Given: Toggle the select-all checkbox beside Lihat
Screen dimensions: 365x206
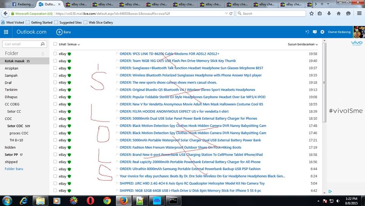Looking at the screenshot, I should [55, 44].
